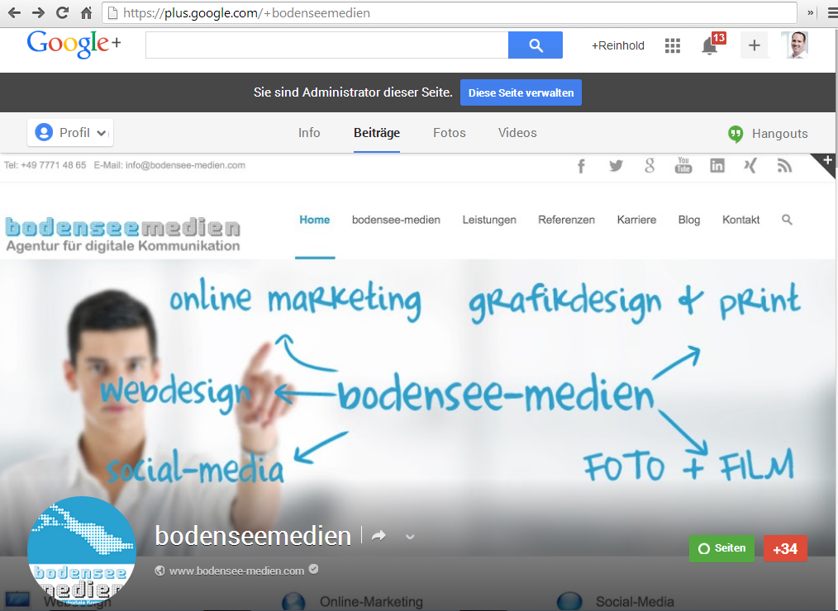Expand the chevron next to page name
Screen dimensions: 838x611
[x=410, y=537]
